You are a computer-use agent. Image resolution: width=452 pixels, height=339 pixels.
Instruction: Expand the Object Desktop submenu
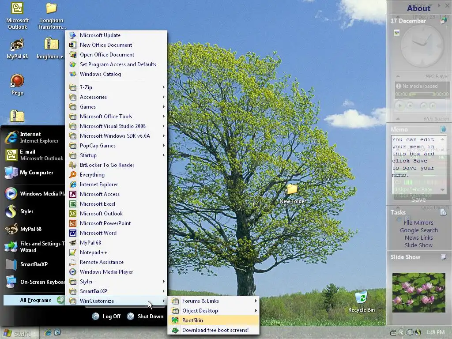213,311
